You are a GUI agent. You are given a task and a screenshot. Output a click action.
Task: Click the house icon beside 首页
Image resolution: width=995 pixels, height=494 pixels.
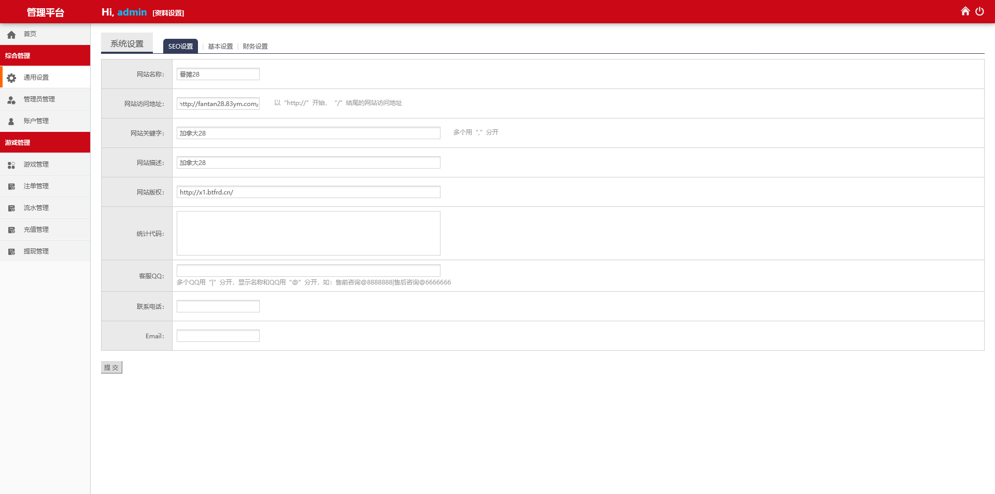[x=11, y=35]
